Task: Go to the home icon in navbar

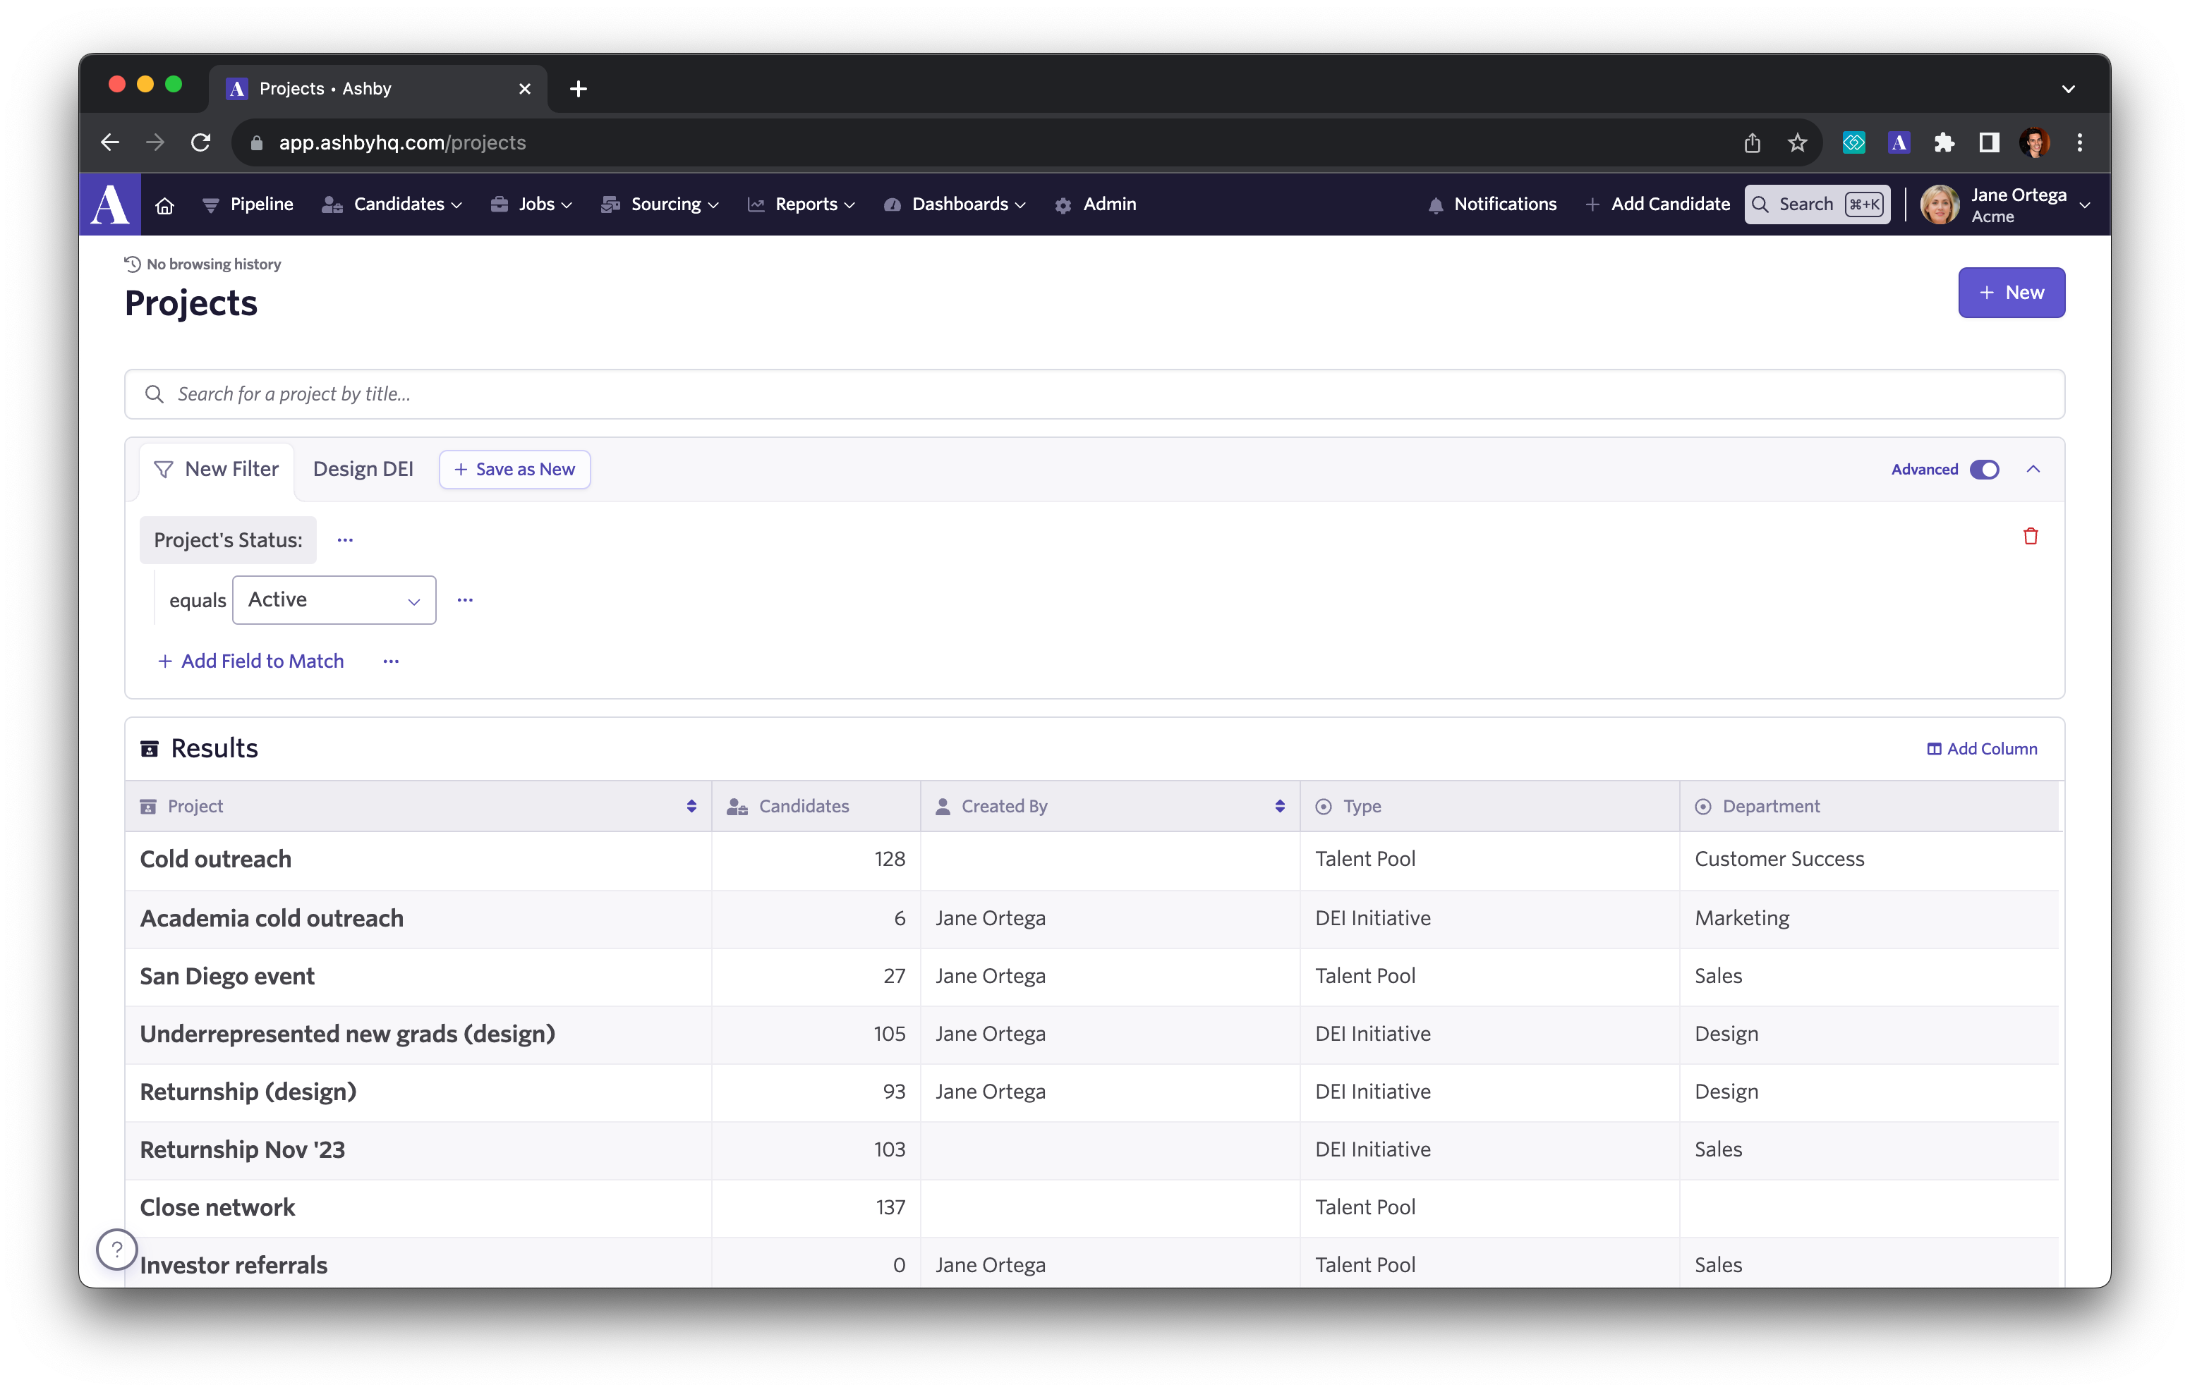Action: pyautogui.click(x=164, y=205)
